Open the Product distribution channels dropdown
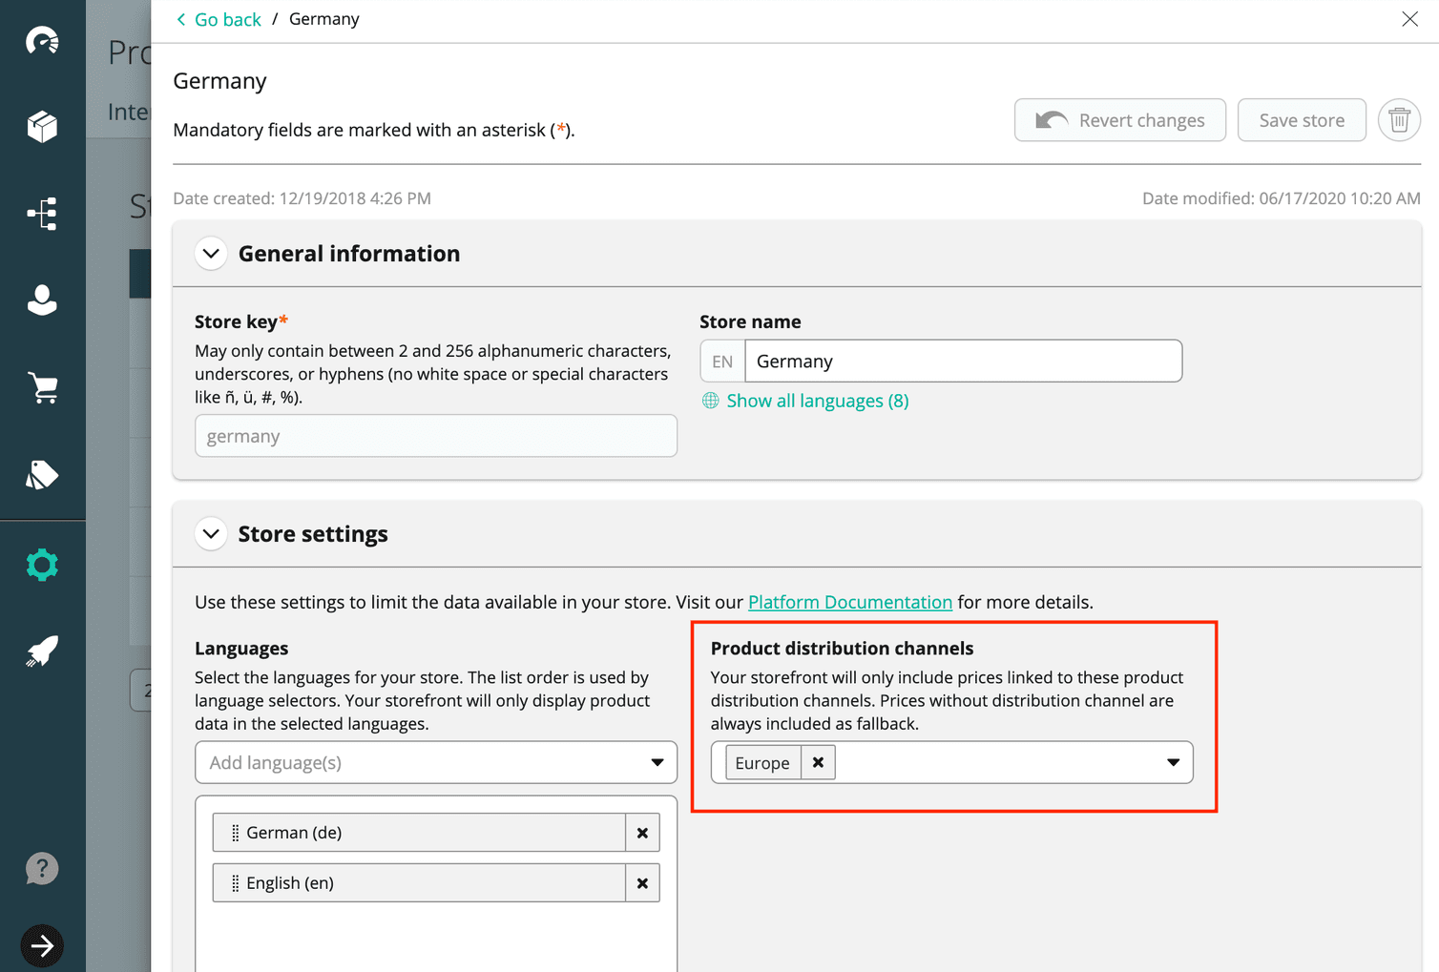Screen dimensions: 1439x972 coord(1173,762)
